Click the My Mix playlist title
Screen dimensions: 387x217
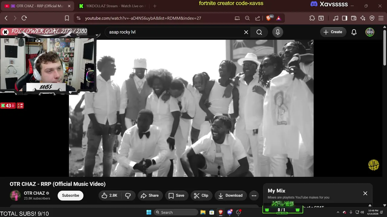click(x=277, y=191)
